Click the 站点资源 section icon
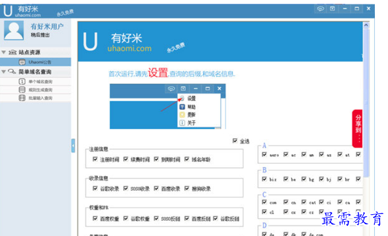The image size is (388, 236). click(x=13, y=52)
